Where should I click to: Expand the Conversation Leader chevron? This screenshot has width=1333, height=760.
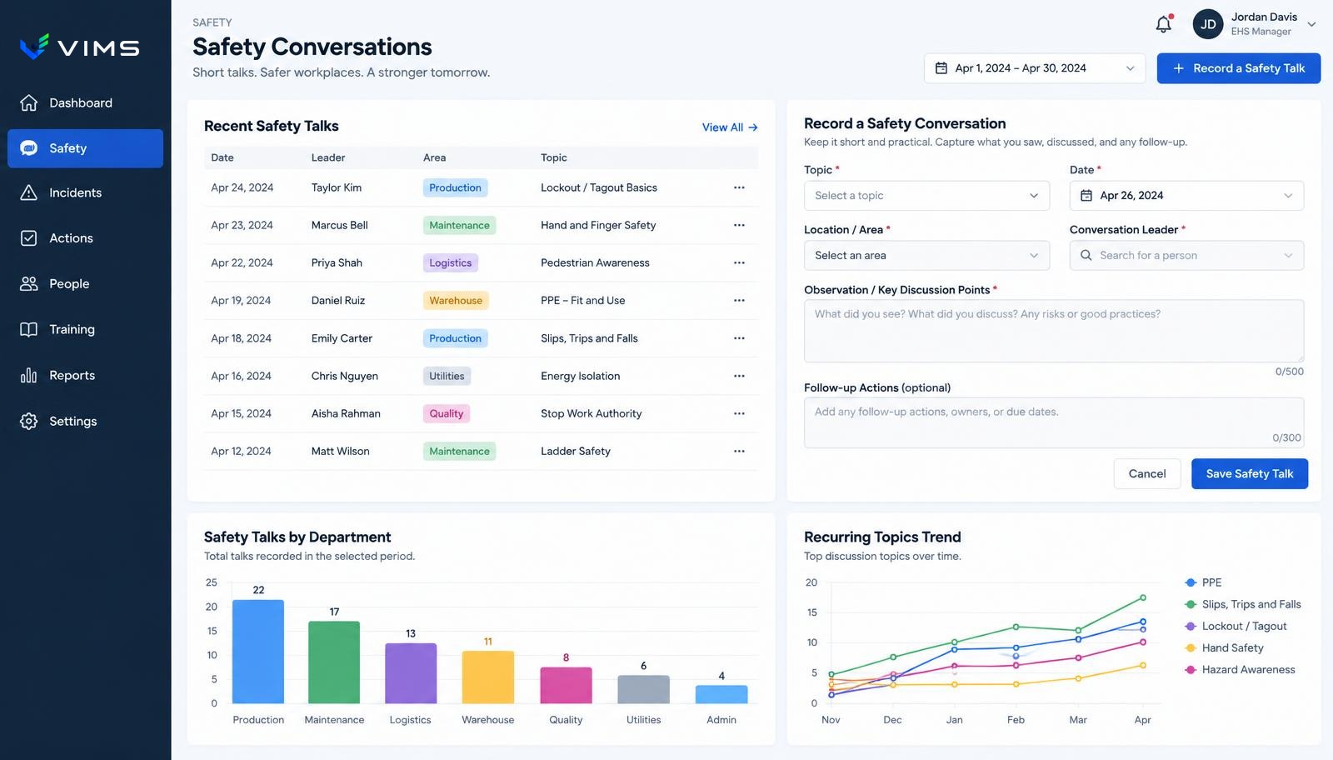1288,255
